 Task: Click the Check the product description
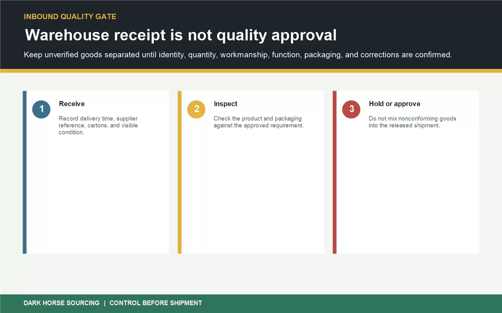coord(259,122)
